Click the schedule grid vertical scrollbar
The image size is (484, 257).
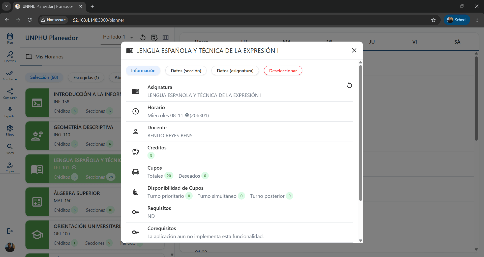(x=476, y=98)
